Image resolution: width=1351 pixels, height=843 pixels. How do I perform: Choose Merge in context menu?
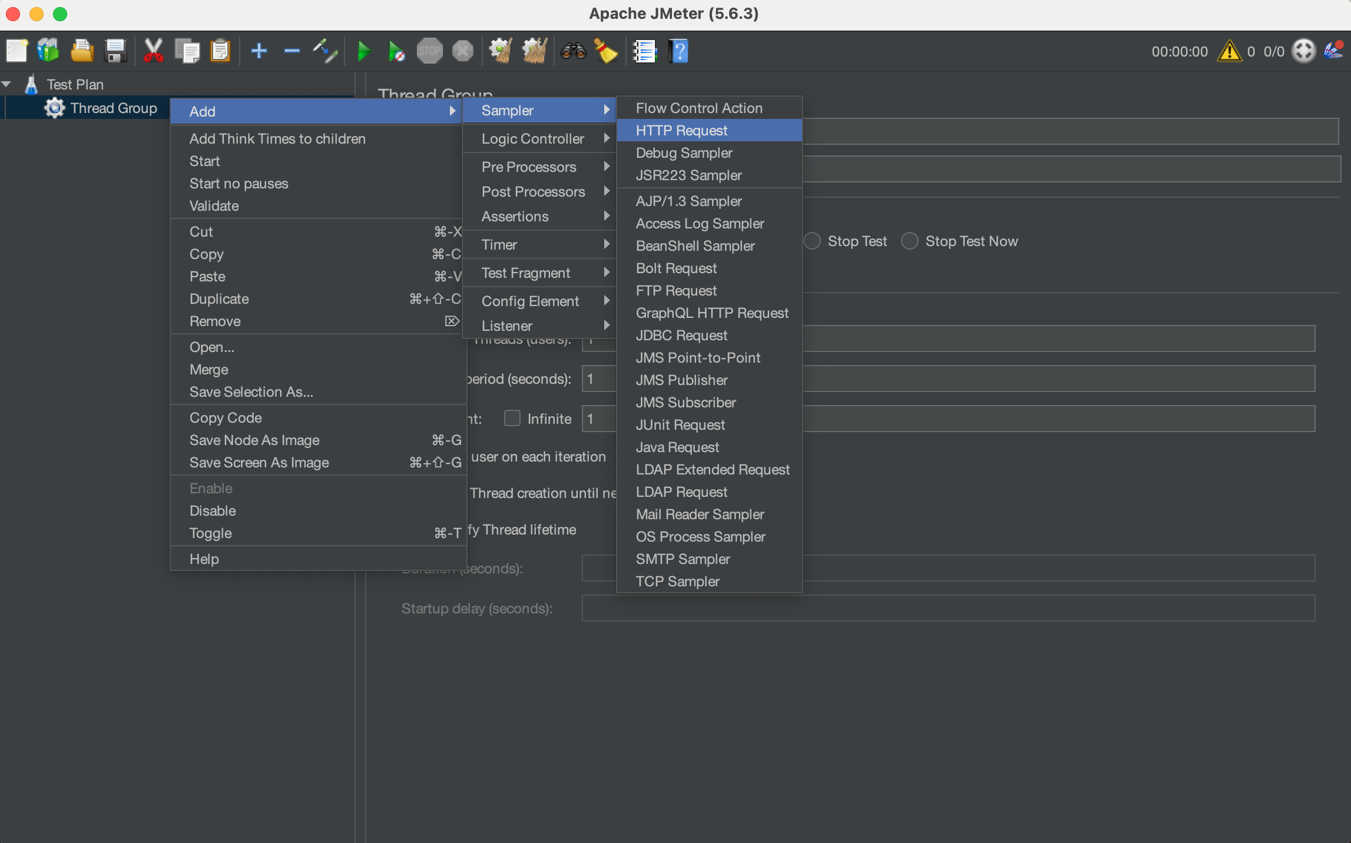(x=318, y=369)
